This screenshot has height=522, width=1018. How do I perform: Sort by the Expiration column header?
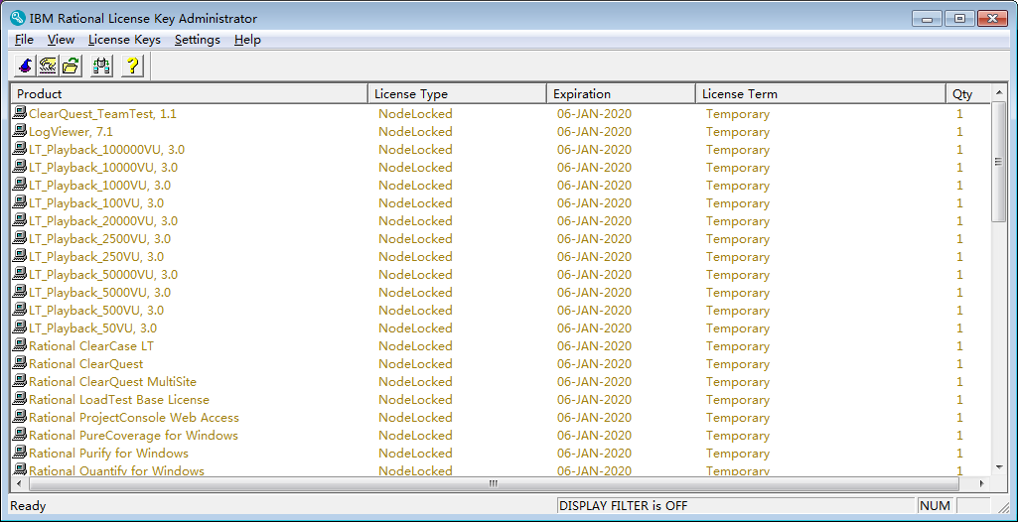point(621,94)
